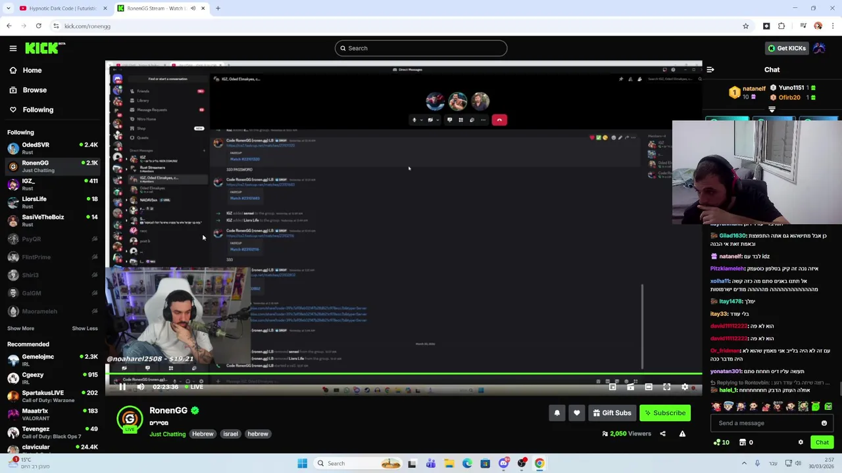842x473 pixels.
Task: Expand followed list with Show More
Action: (20, 328)
